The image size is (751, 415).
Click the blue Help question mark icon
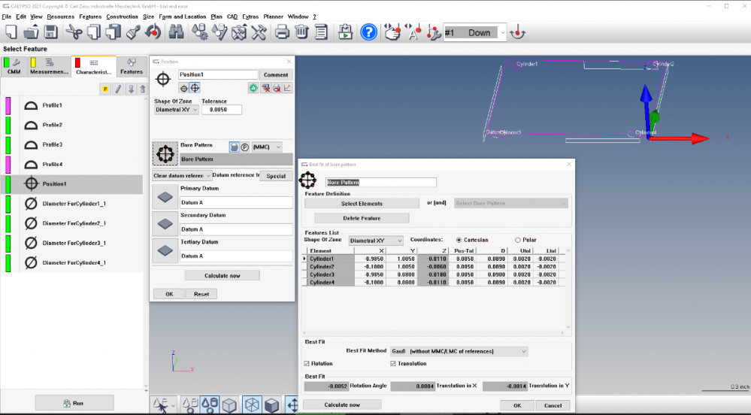(368, 32)
